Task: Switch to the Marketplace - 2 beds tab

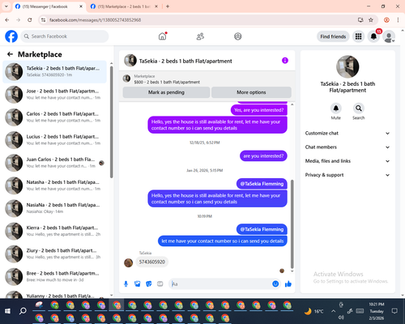Action: pyautogui.click(x=124, y=6)
